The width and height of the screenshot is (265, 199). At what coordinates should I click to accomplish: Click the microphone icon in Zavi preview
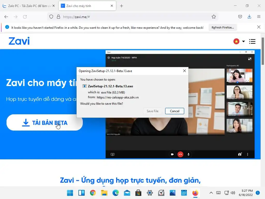[x=188, y=154]
